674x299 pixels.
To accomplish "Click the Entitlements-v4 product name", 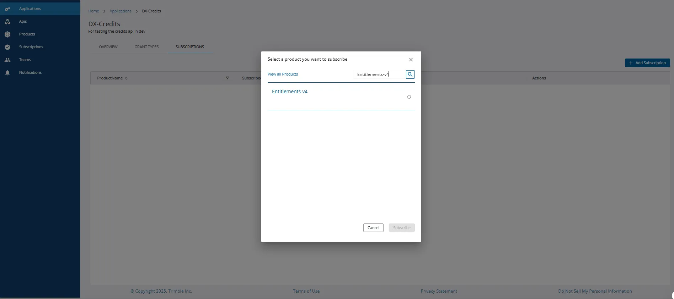I will 290,92.
